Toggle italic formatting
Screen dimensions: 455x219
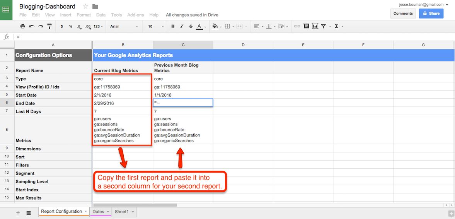(x=182, y=26)
